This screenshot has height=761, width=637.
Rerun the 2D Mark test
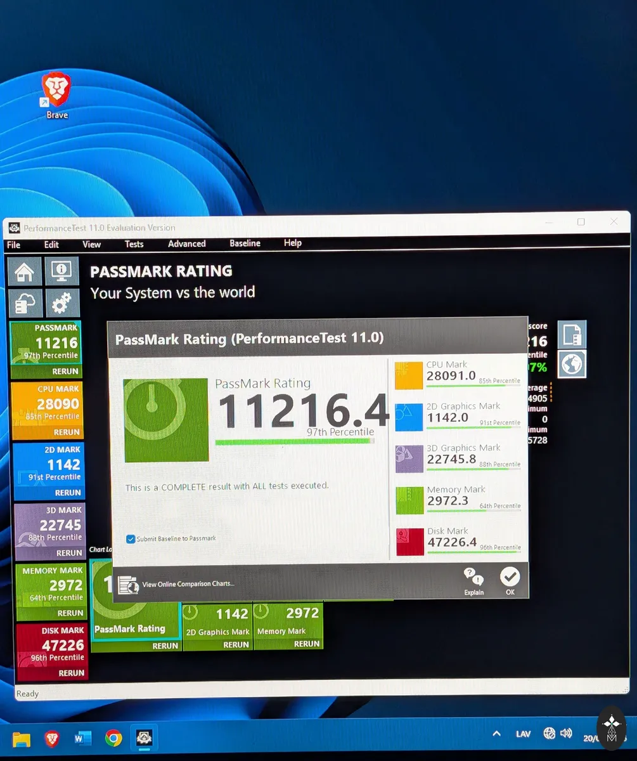click(67, 493)
